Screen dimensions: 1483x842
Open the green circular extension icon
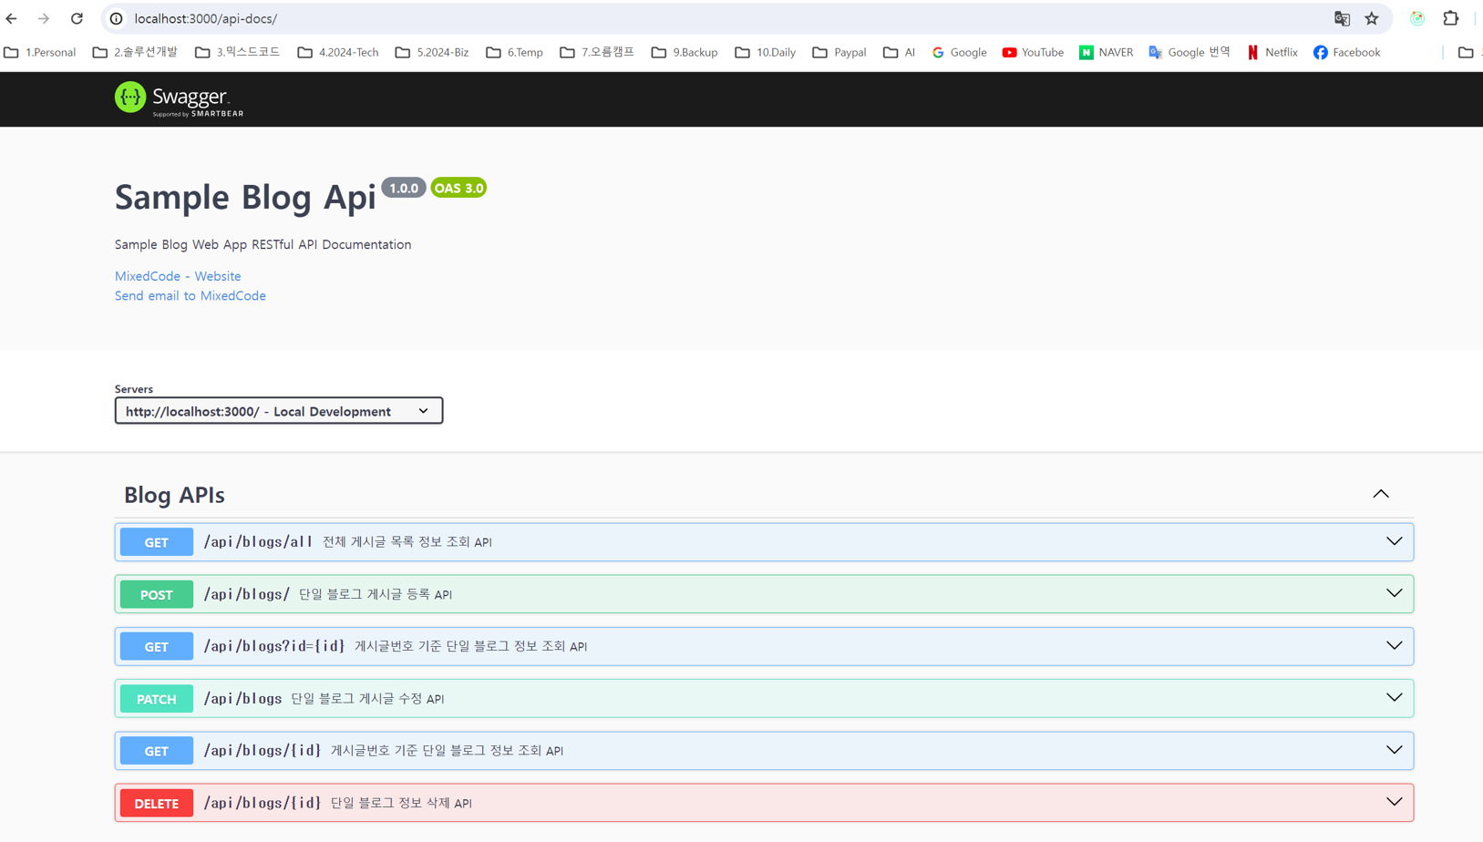(1417, 18)
